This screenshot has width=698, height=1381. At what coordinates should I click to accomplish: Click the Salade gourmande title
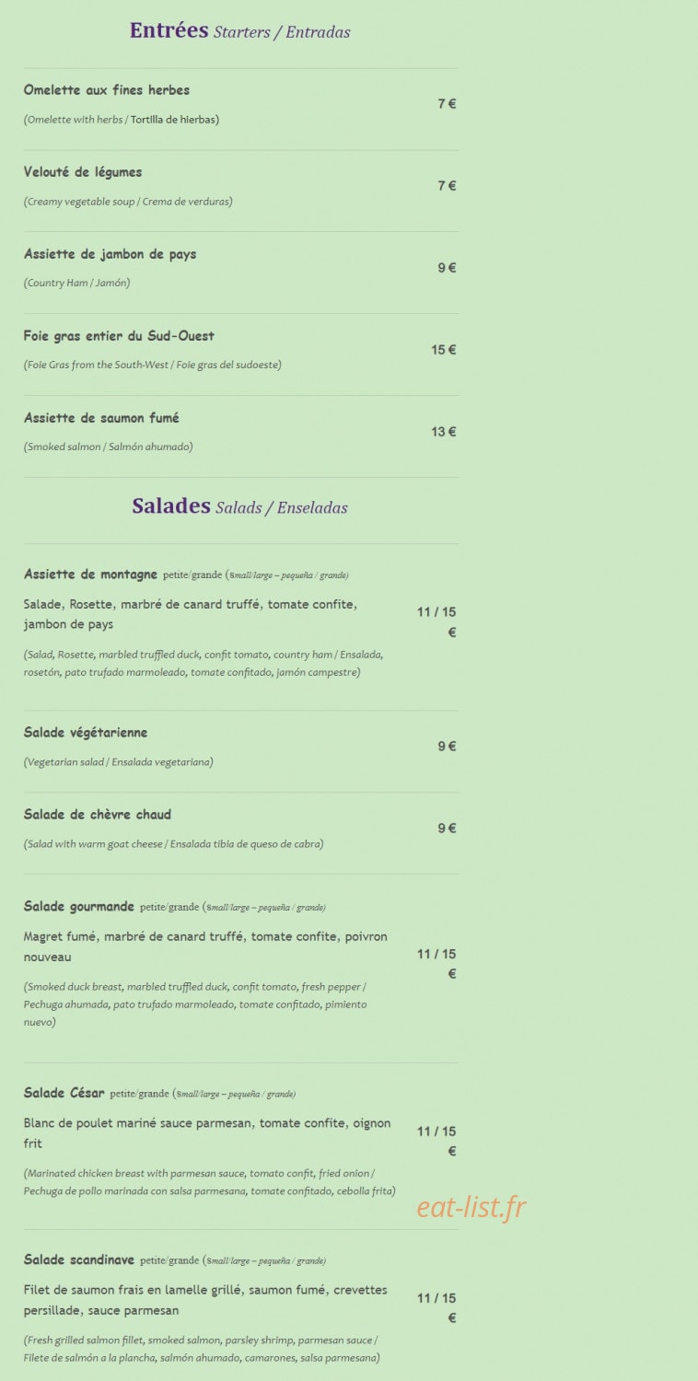coord(79,907)
